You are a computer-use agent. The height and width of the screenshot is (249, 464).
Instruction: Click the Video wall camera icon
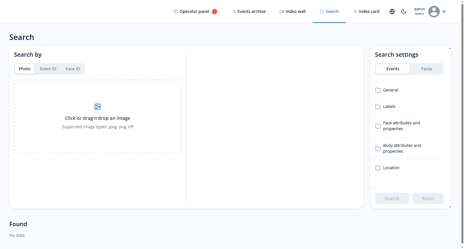tap(281, 11)
